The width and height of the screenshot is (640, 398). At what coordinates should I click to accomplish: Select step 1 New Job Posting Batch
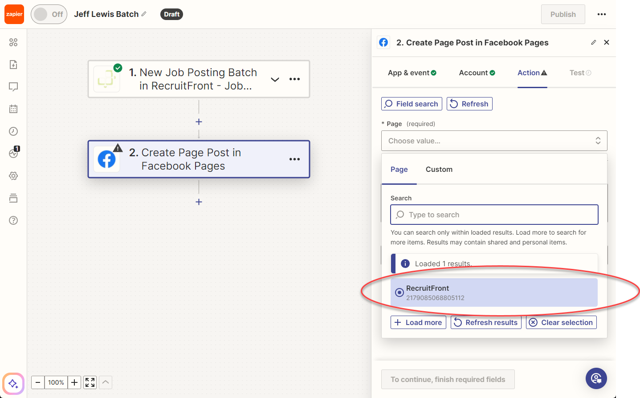point(199,79)
